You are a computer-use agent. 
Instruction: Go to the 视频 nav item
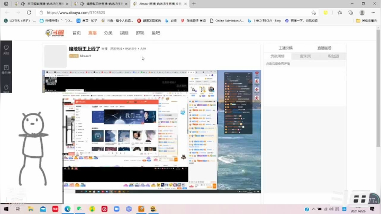pos(124,33)
